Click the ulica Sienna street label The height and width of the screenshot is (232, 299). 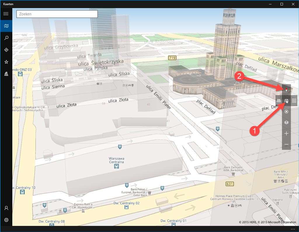(53, 87)
